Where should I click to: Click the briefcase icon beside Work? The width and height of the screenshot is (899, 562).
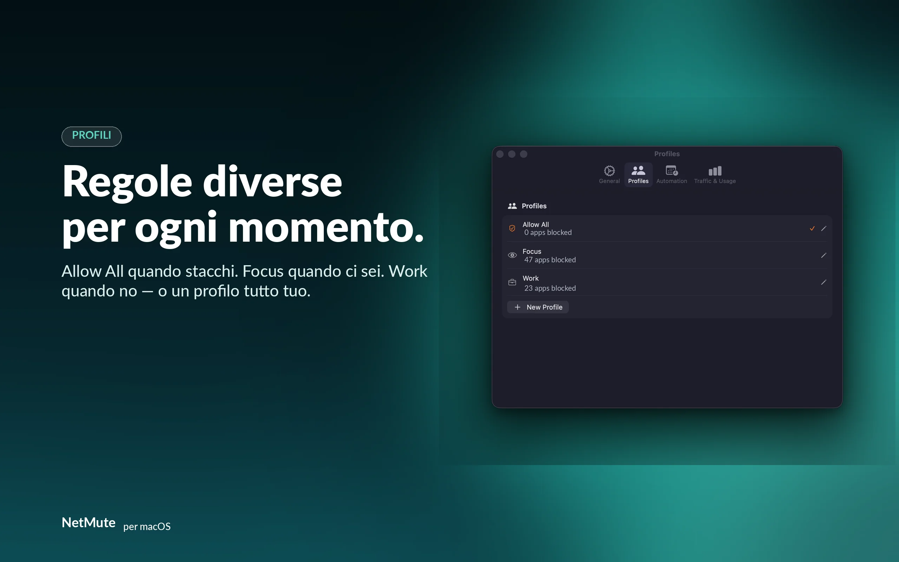pos(512,282)
